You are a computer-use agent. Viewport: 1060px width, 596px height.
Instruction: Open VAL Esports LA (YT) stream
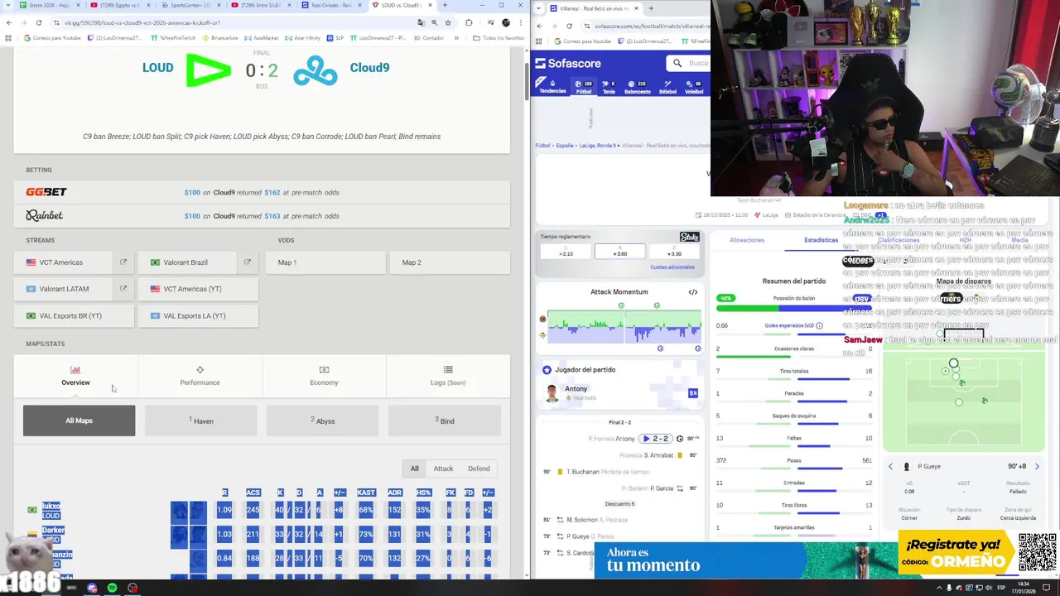tap(198, 315)
